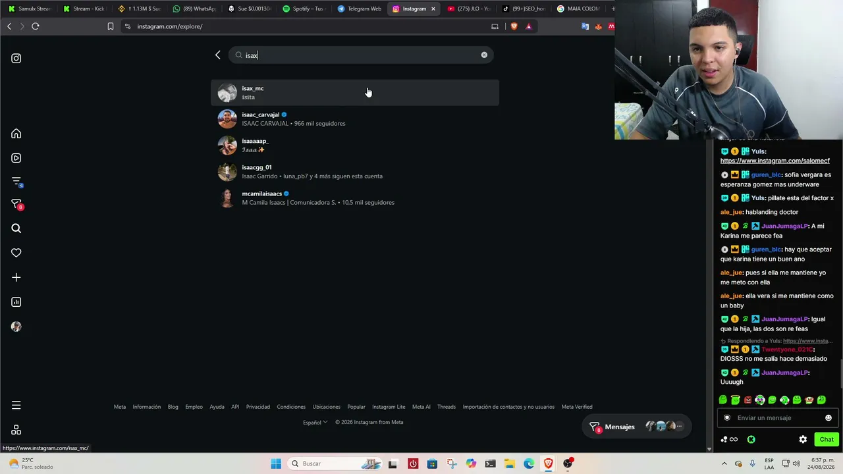Open Brave Rewards triangle icon
This screenshot has width=843, height=474.
528,26
